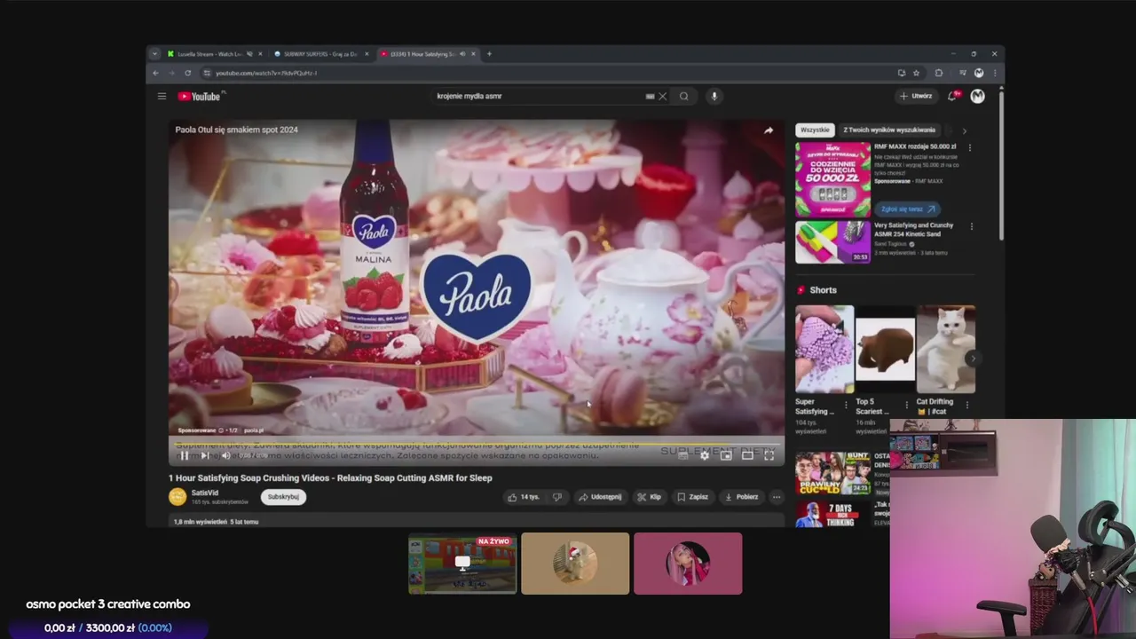Dislike the soap crushing video

tap(557, 497)
